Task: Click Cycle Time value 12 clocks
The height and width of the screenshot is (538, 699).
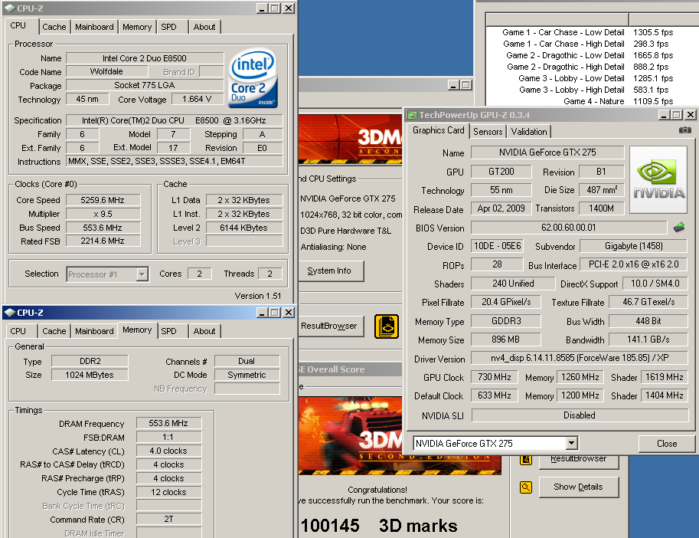Action: (x=168, y=492)
